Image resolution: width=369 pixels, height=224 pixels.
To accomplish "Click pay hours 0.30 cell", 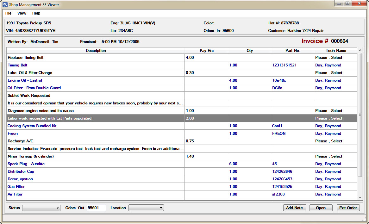I will pos(206,73).
